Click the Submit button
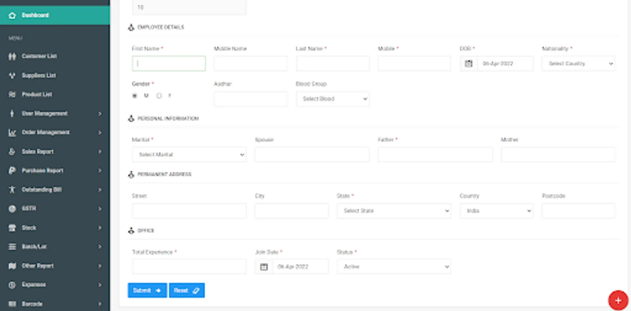The height and width of the screenshot is (311, 631). [147, 290]
